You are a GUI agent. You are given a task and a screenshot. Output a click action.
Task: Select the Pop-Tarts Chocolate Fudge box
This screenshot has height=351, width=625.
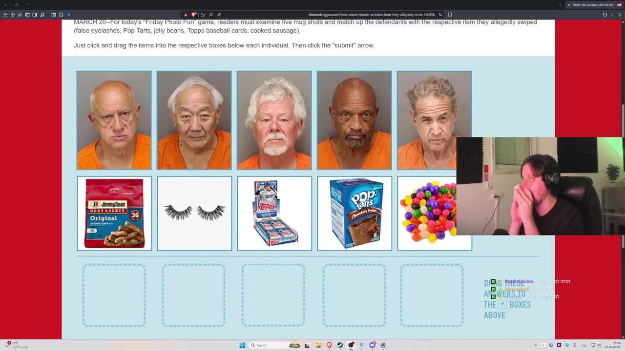[x=354, y=214]
